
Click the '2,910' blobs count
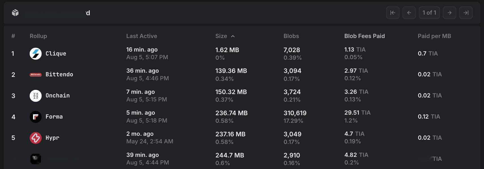(292, 155)
